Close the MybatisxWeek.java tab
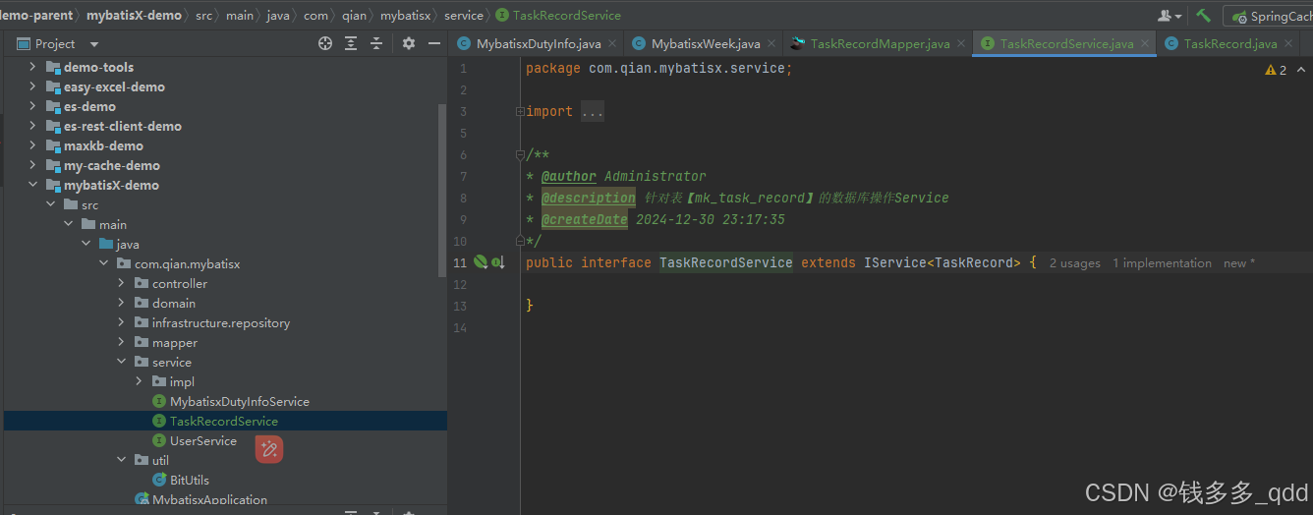 (771, 43)
